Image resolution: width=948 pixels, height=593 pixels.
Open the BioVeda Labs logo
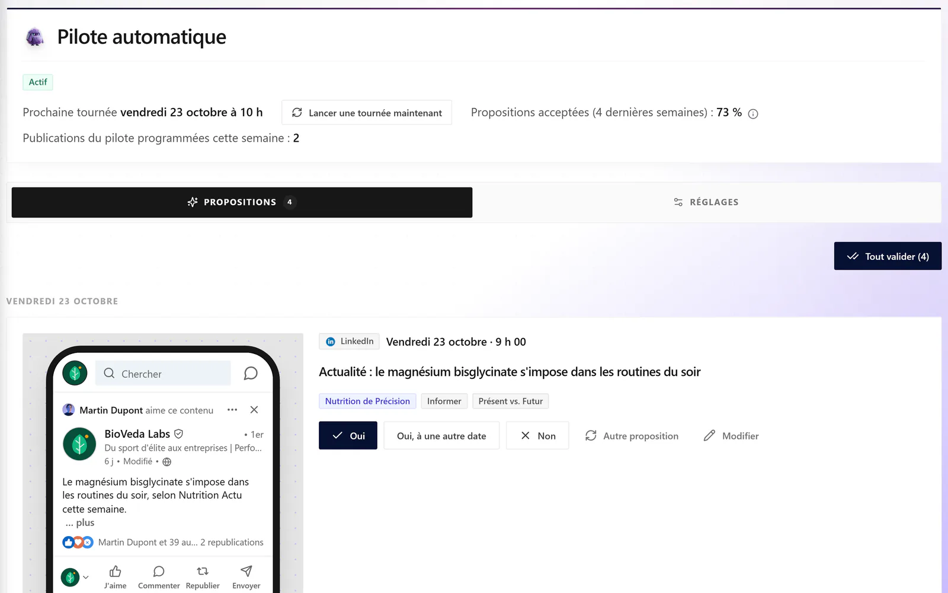pyautogui.click(x=79, y=444)
